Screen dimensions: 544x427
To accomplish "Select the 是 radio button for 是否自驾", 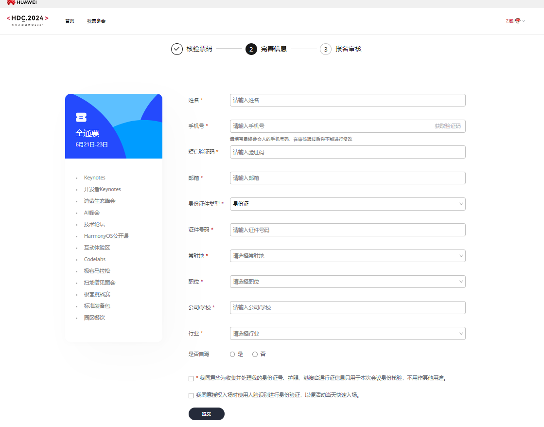I will [232, 354].
